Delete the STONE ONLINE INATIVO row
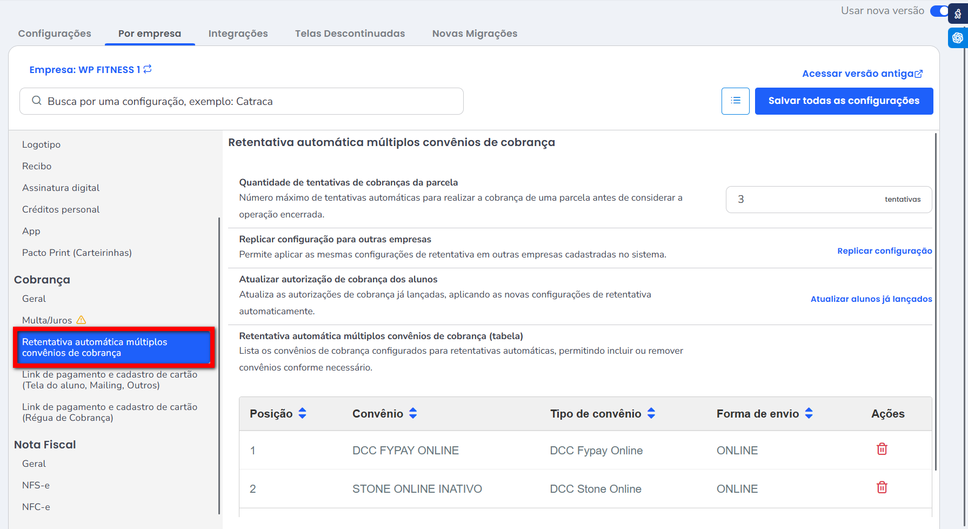Image resolution: width=968 pixels, height=529 pixels. point(882,487)
